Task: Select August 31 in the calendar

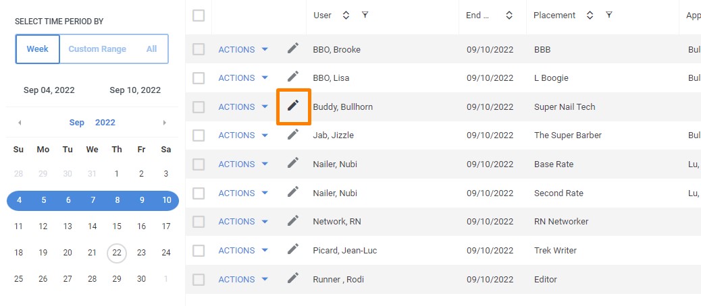Action: pyautogui.click(x=92, y=174)
